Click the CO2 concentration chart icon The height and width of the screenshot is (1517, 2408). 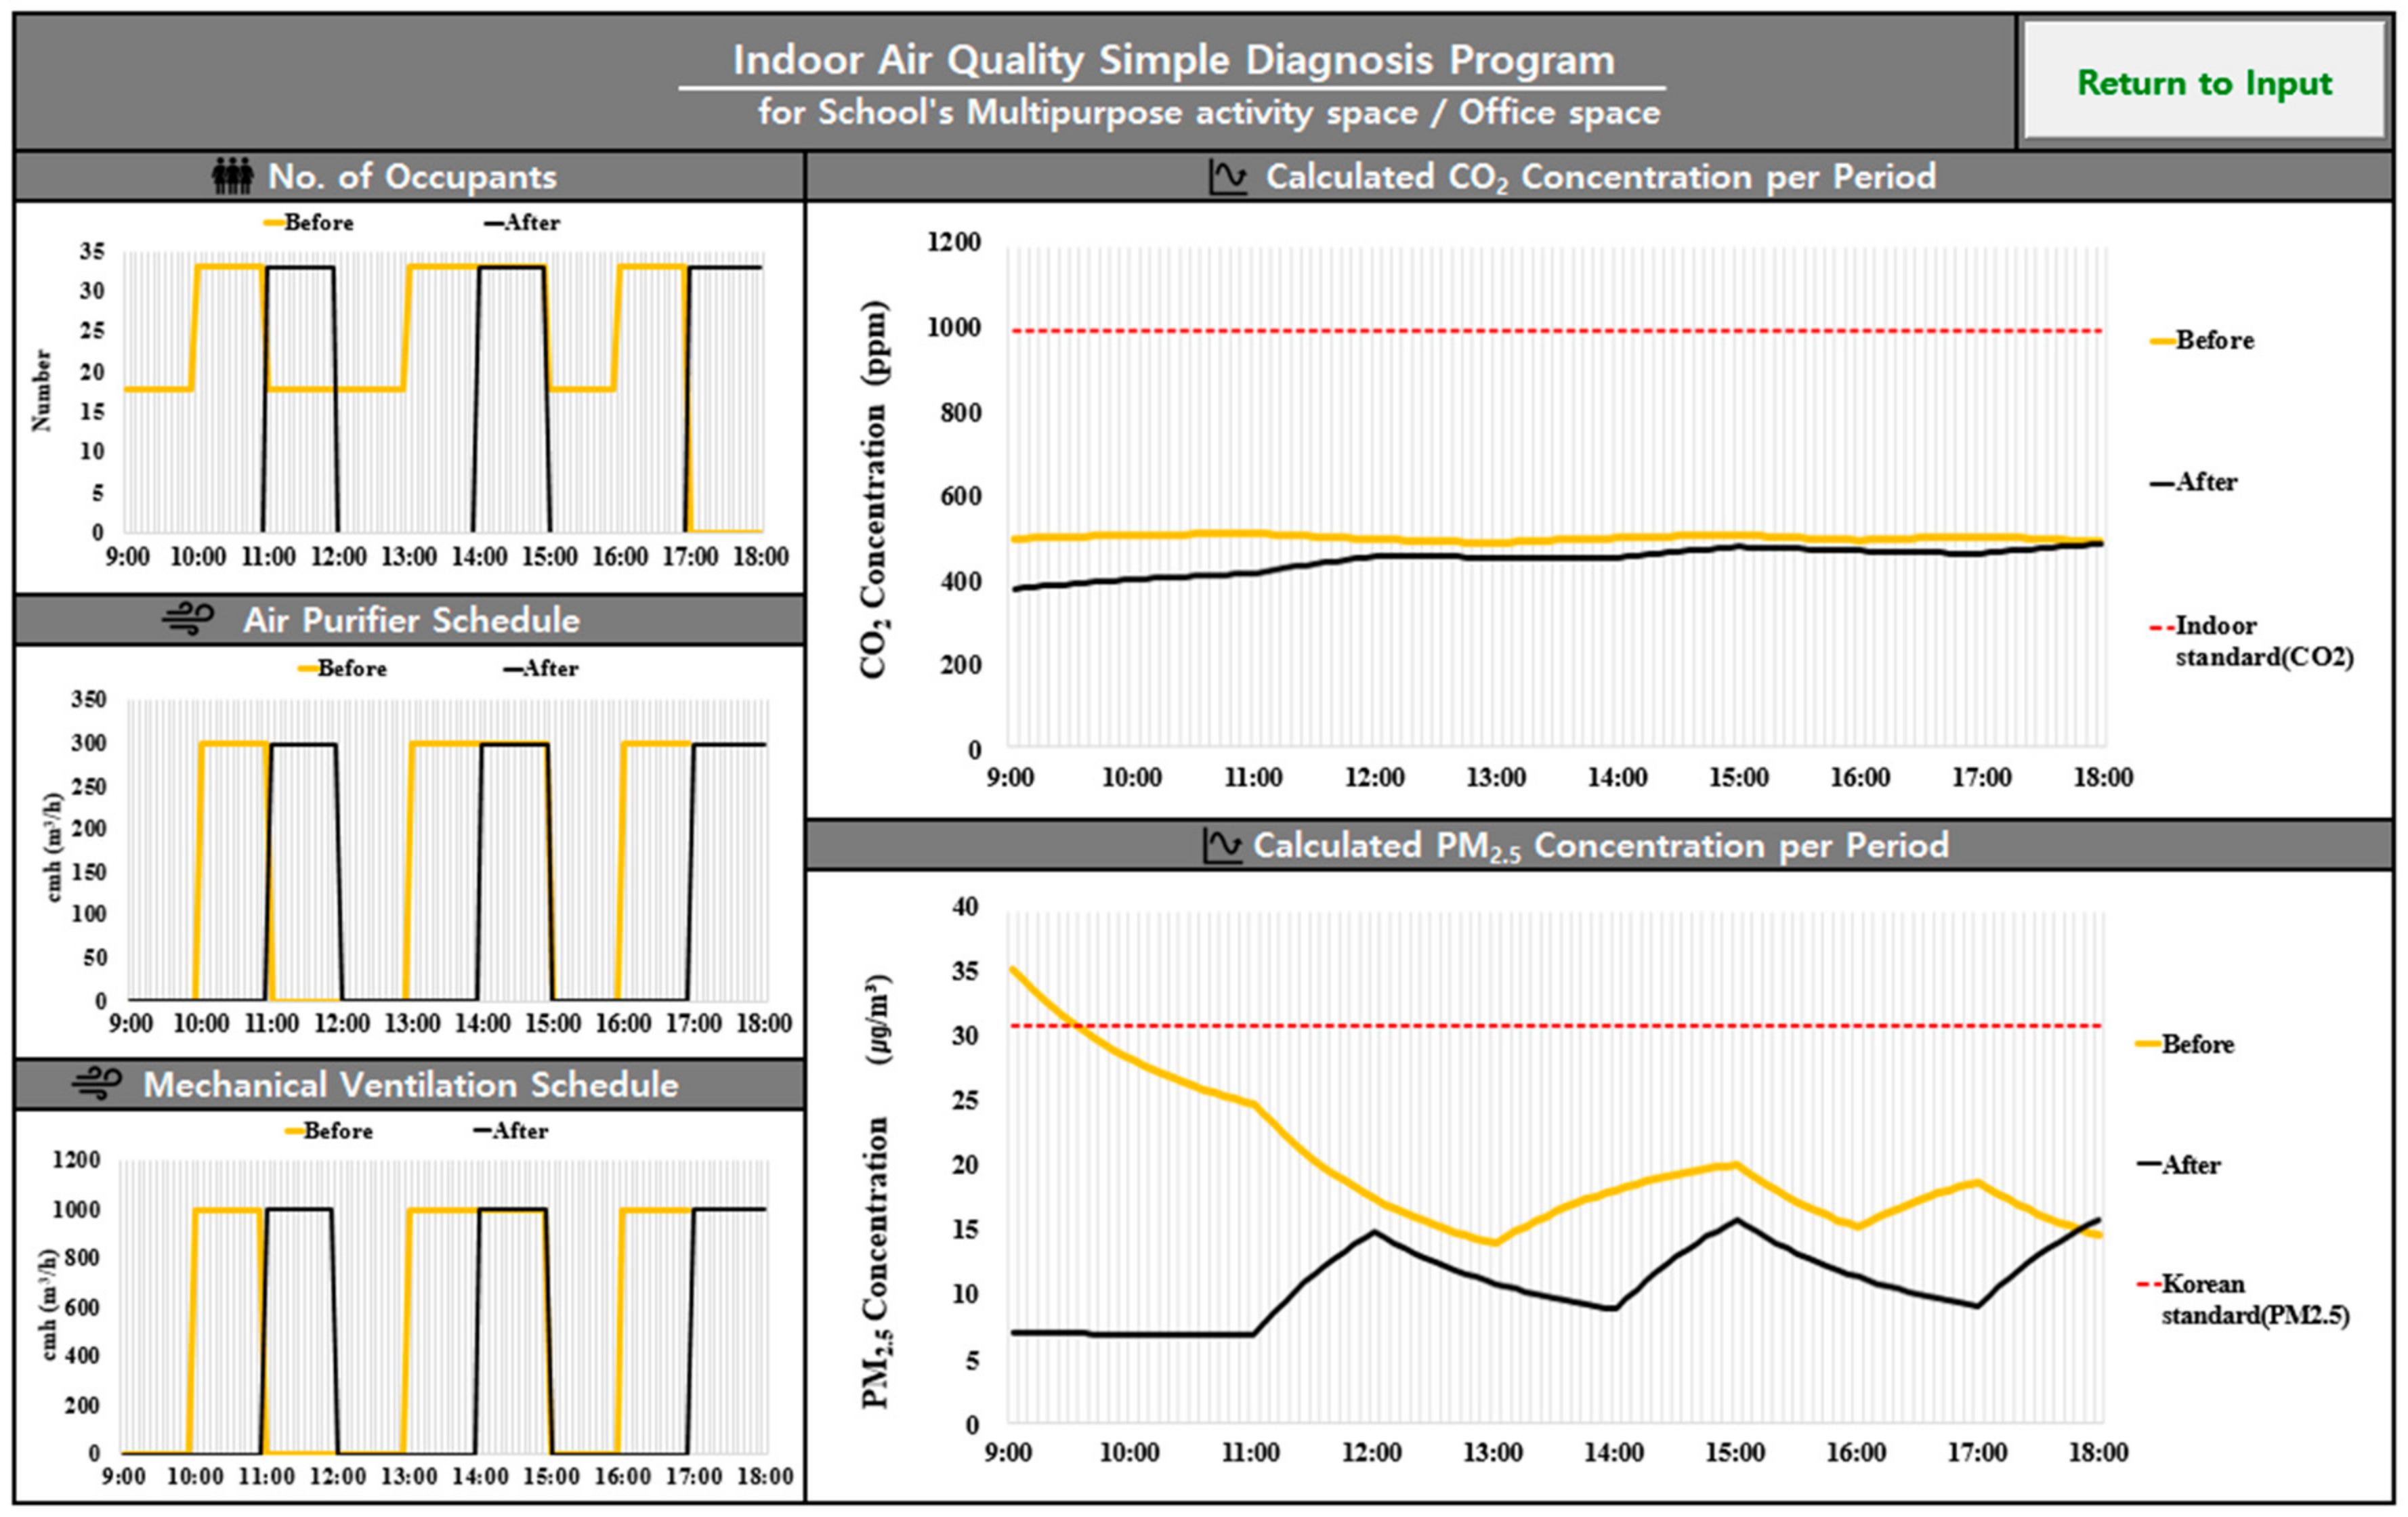pyautogui.click(x=1227, y=177)
